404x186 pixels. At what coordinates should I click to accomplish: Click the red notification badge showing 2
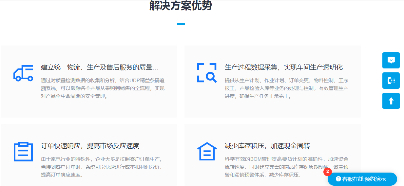click(x=328, y=172)
